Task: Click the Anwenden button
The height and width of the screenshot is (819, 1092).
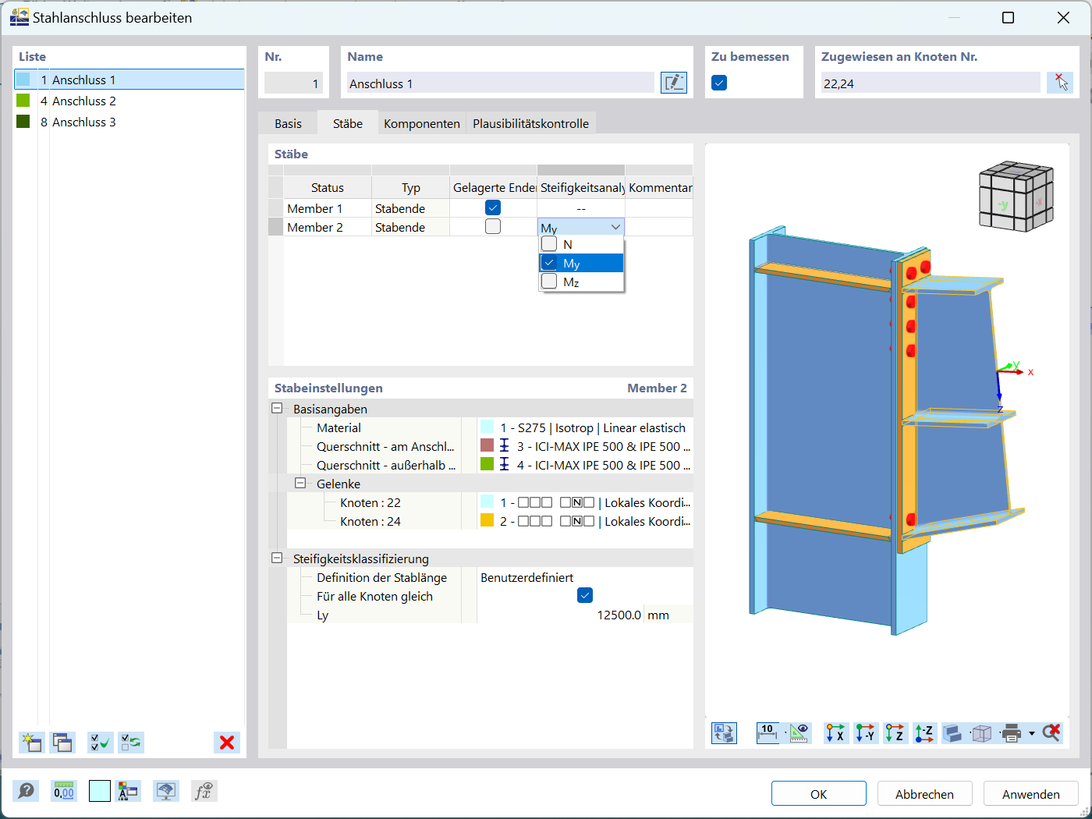Action: click(x=1031, y=793)
